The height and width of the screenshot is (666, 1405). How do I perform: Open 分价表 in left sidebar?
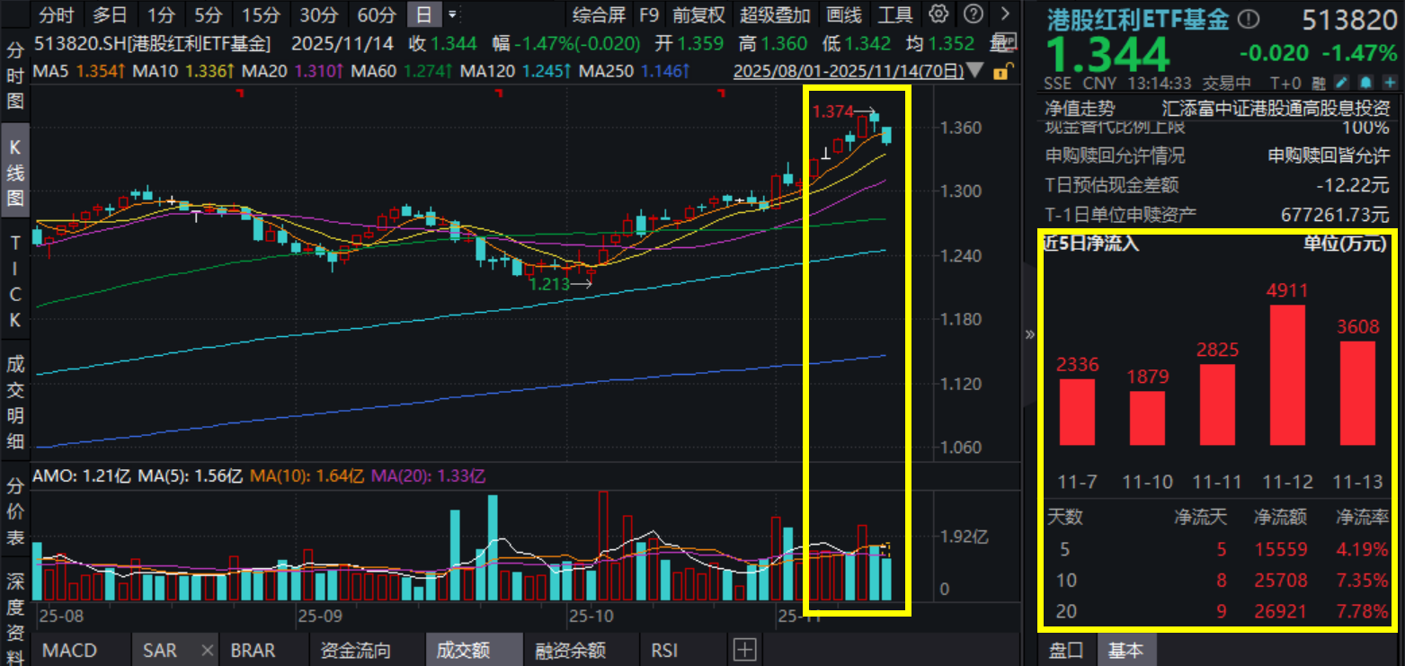click(15, 513)
